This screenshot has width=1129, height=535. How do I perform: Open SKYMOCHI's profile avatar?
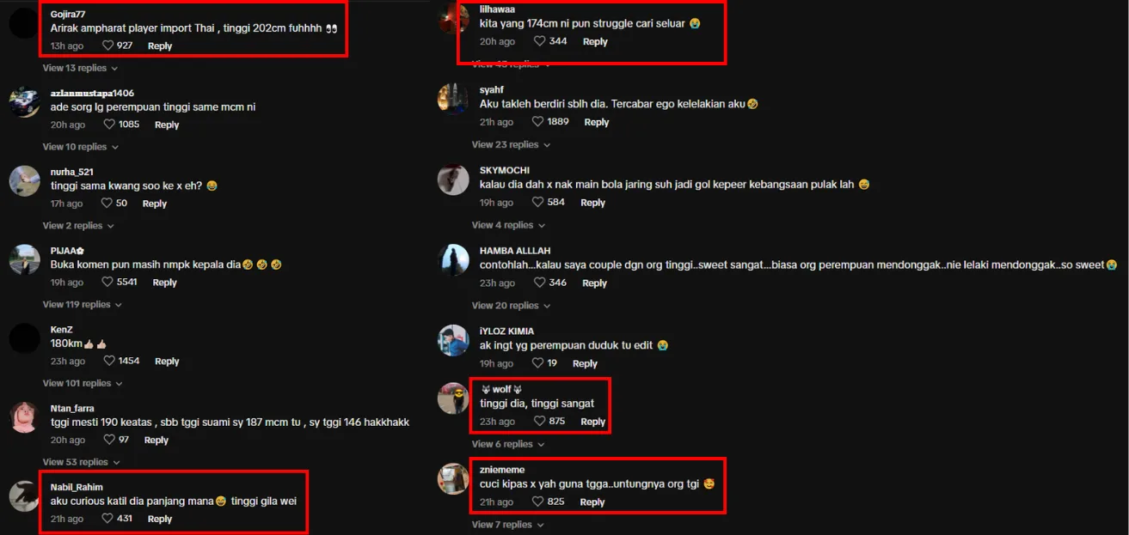coord(453,179)
